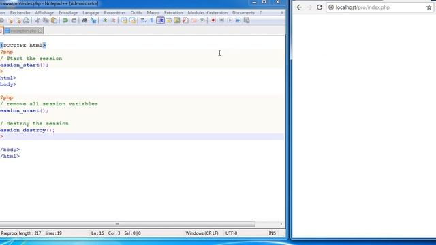
Task: Click the horizontal scrollbar right arrow
Action: pyautogui.click(x=281, y=224)
